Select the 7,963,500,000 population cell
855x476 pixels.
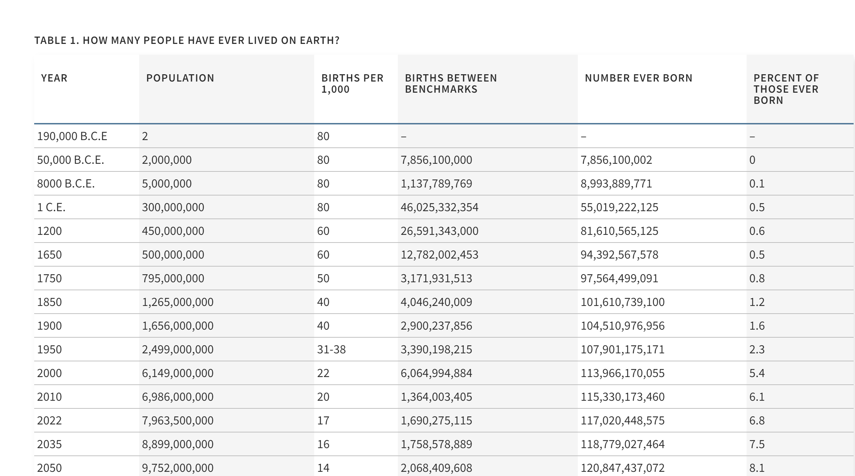177,421
